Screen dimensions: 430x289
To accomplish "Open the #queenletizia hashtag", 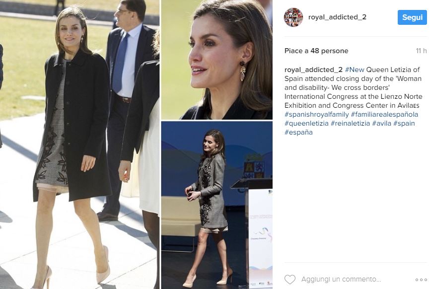I will click(306, 123).
